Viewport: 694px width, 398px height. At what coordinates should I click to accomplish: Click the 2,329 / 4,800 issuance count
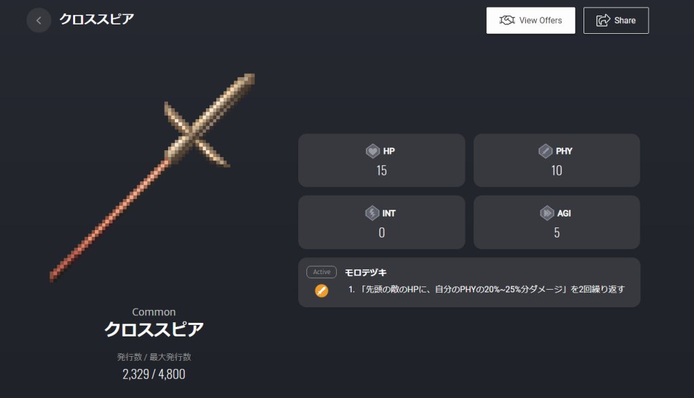154,374
